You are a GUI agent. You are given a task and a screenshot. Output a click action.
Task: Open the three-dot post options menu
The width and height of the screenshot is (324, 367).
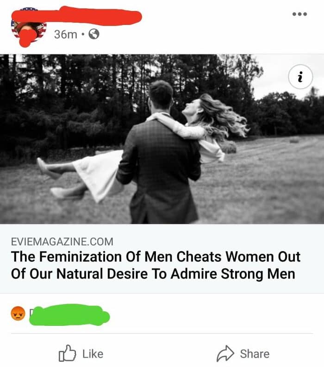tap(299, 14)
